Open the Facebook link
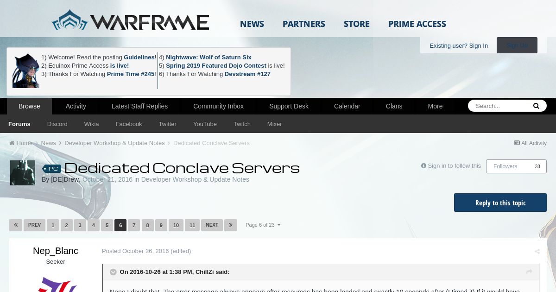556x292 pixels. pyautogui.click(x=129, y=124)
